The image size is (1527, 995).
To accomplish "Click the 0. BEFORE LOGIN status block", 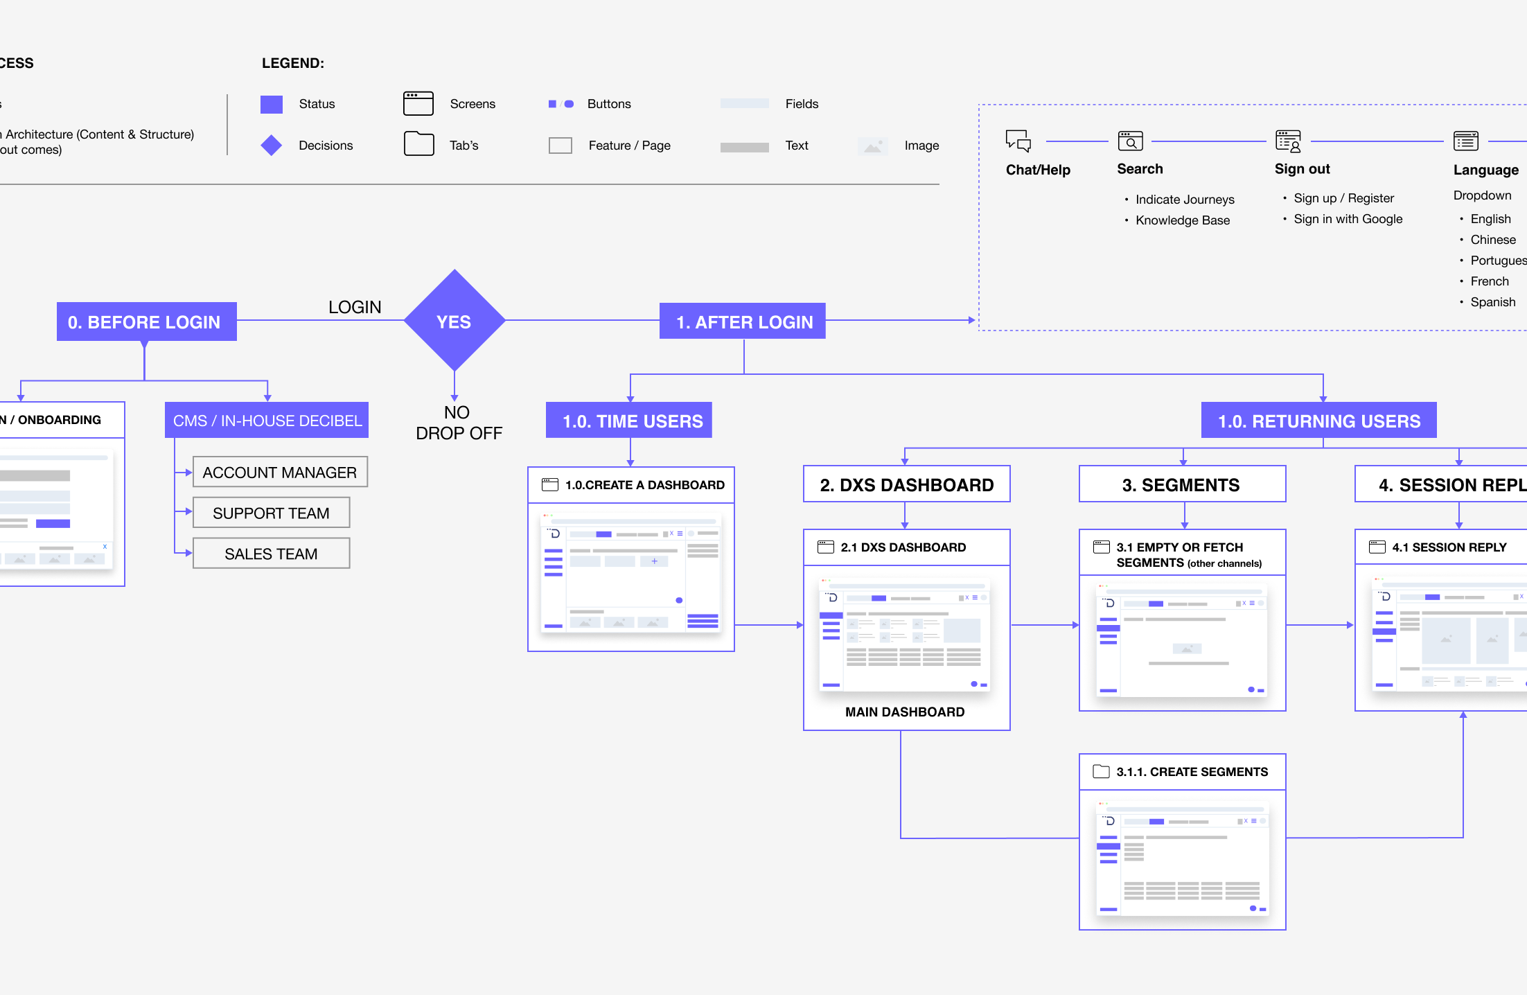I will (146, 322).
